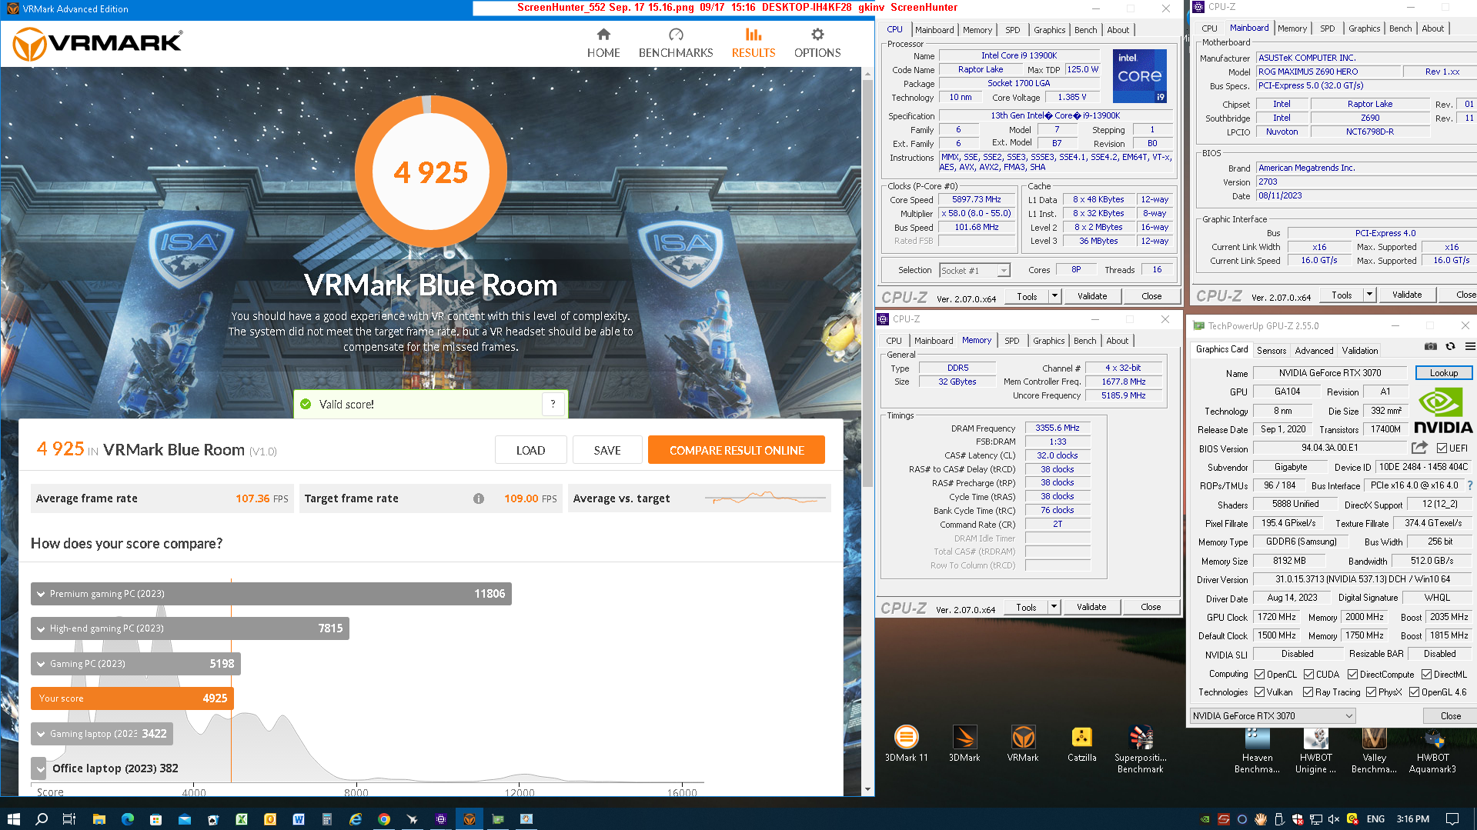Screen dimensions: 1477x830
Task: Click the Average vs. target sparkline graph
Action: click(764, 498)
